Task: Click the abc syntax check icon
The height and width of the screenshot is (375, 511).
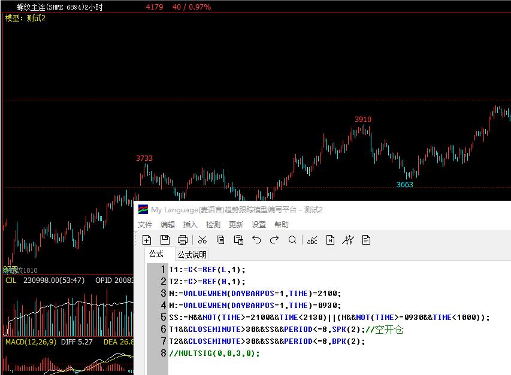Action: (312, 240)
